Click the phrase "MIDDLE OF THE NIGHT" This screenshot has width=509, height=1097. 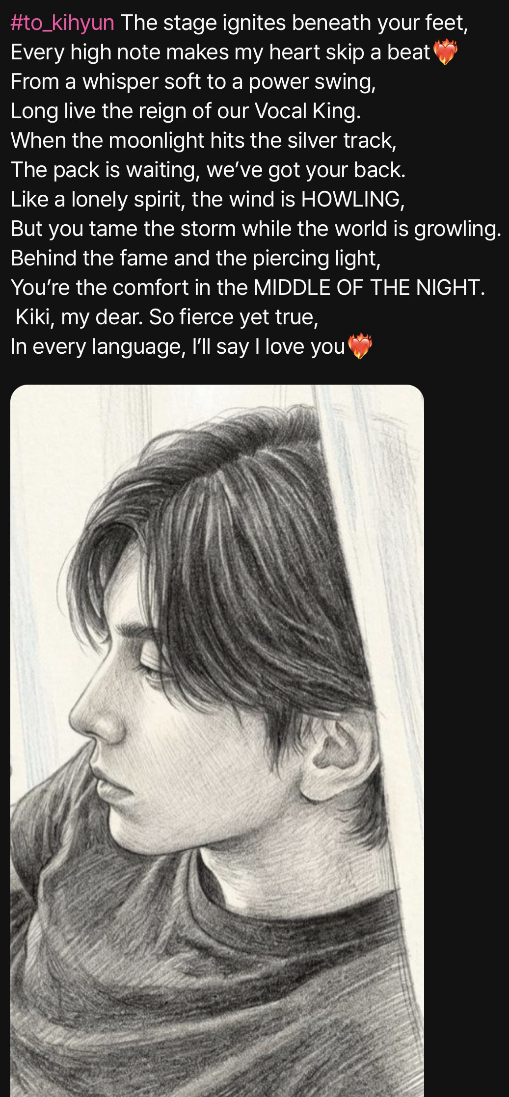pos(368,287)
